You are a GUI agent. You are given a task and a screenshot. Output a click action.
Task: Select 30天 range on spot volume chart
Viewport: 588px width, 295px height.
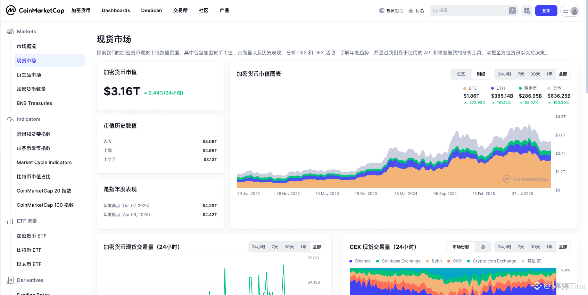(x=289, y=247)
